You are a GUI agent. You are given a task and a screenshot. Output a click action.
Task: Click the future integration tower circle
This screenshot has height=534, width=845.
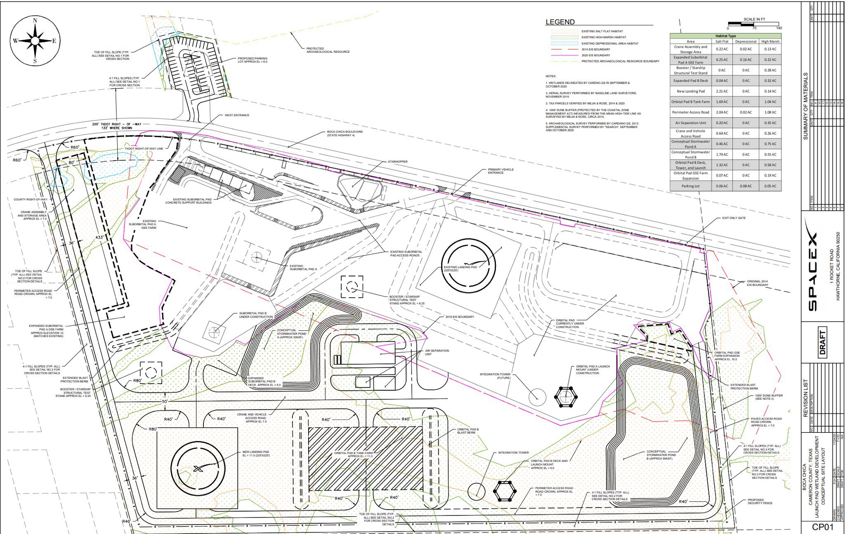pyautogui.click(x=537, y=397)
